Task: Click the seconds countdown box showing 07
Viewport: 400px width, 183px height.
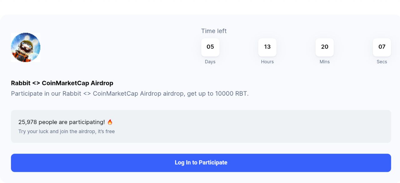Action: click(382, 47)
